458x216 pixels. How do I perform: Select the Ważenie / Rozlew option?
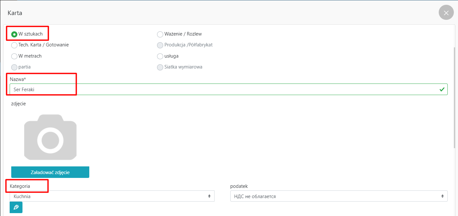(x=160, y=34)
